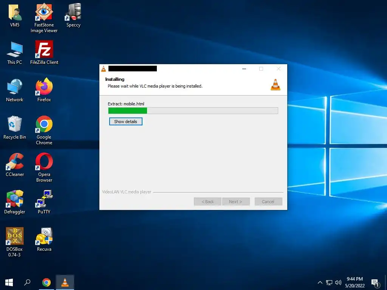387x290 pixels.
Task: Click the greyed-out Back button
Action: click(x=208, y=202)
